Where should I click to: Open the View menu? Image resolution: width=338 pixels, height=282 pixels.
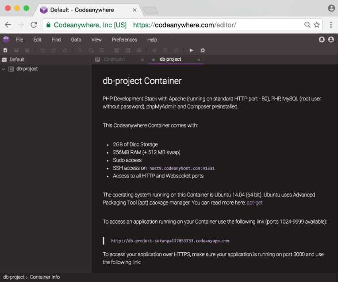click(96, 40)
